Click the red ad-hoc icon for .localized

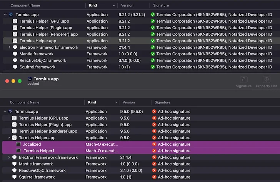pyautogui.click(x=154, y=144)
